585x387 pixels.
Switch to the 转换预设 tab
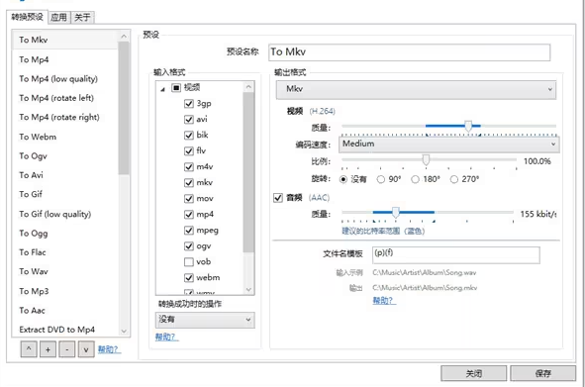(x=27, y=17)
